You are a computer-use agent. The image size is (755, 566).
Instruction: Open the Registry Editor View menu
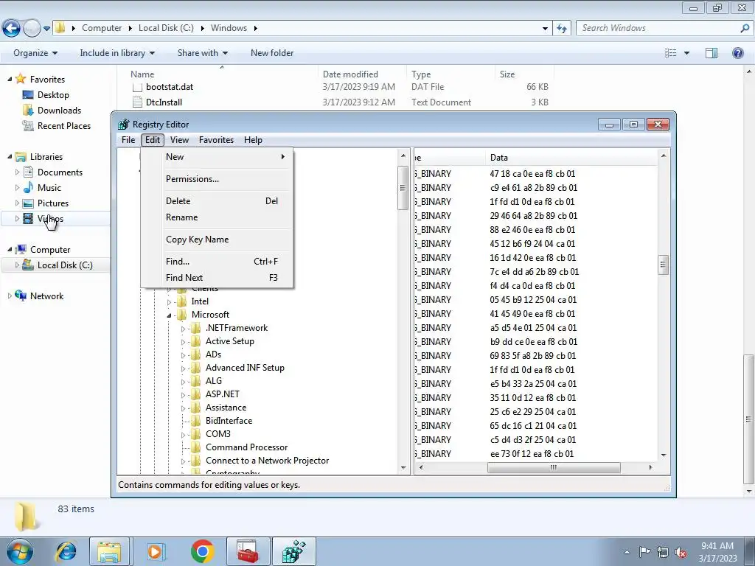(179, 140)
